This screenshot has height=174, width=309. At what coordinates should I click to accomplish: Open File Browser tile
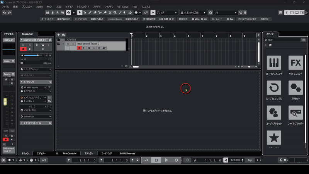(x=295, y=113)
